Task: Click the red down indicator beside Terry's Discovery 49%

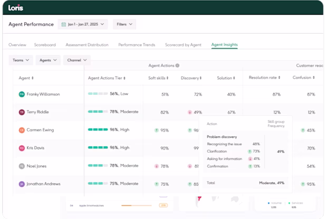Action: [190, 112]
